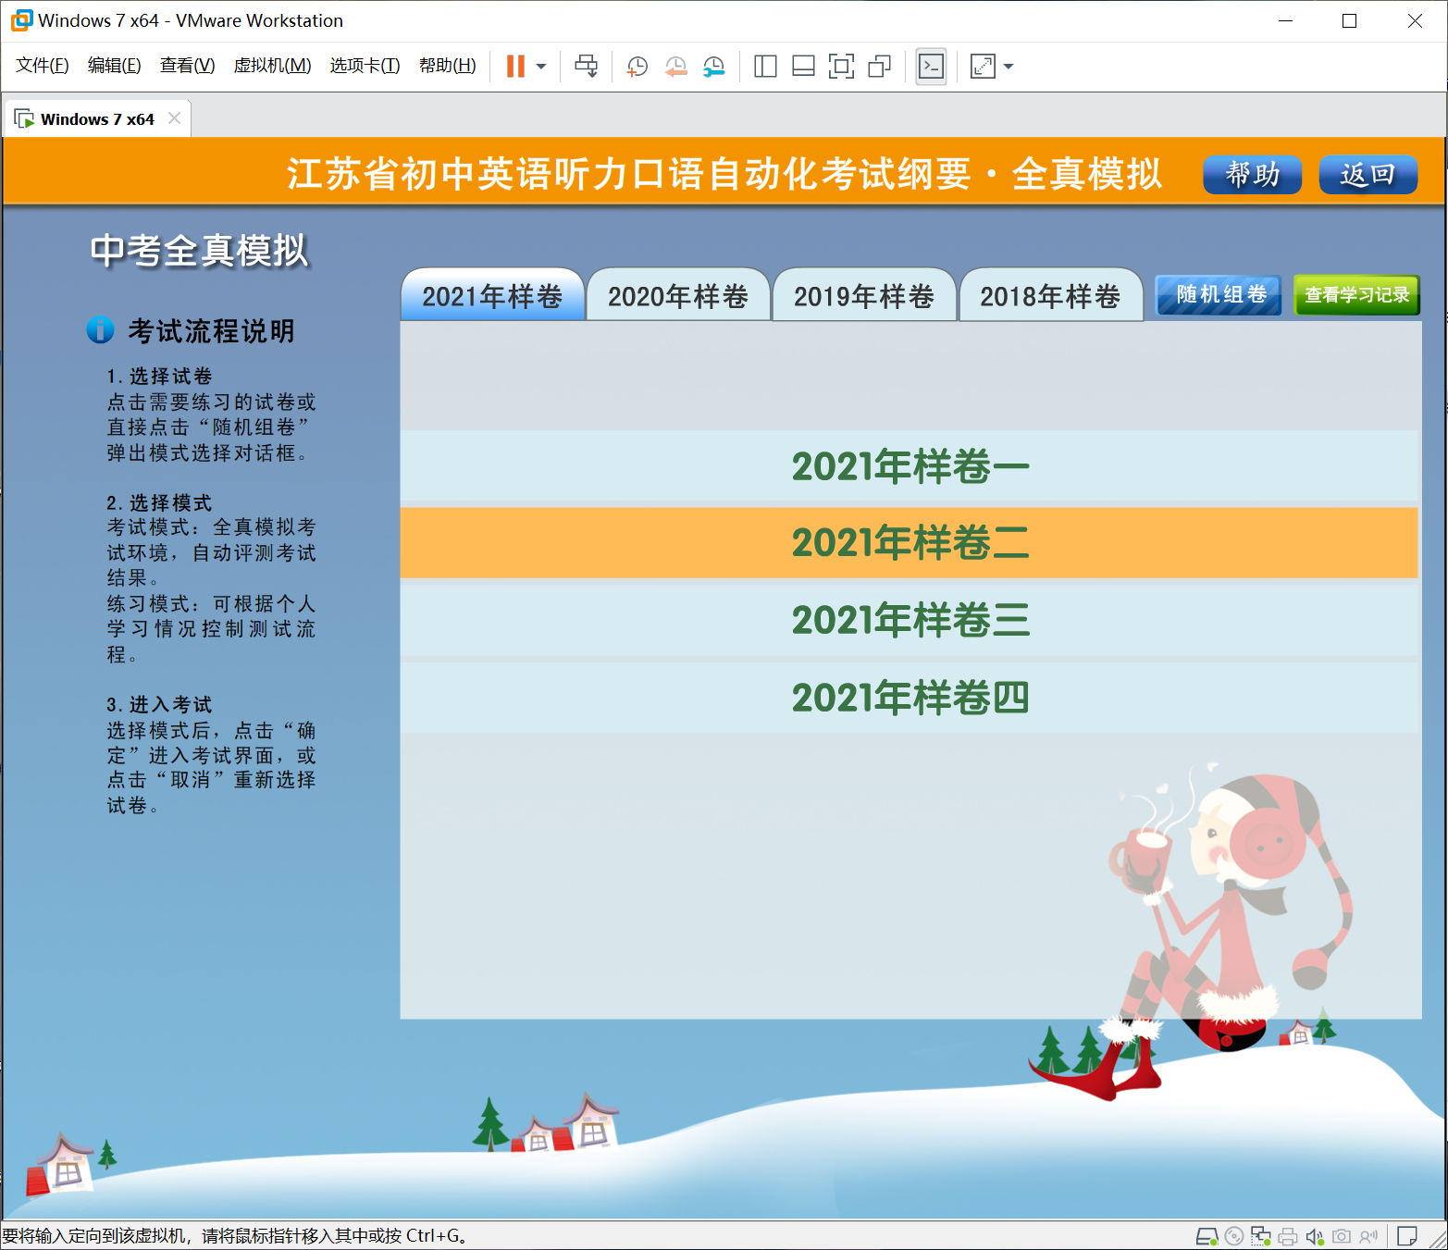
Task: Switch to Unity mode icon
Action: [879, 66]
